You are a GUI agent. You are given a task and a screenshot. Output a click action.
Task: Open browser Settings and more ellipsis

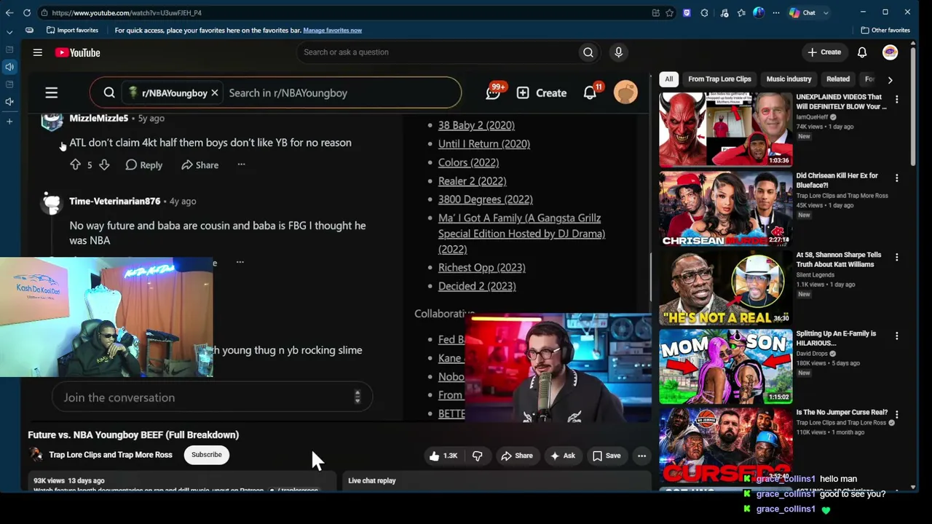coord(776,12)
